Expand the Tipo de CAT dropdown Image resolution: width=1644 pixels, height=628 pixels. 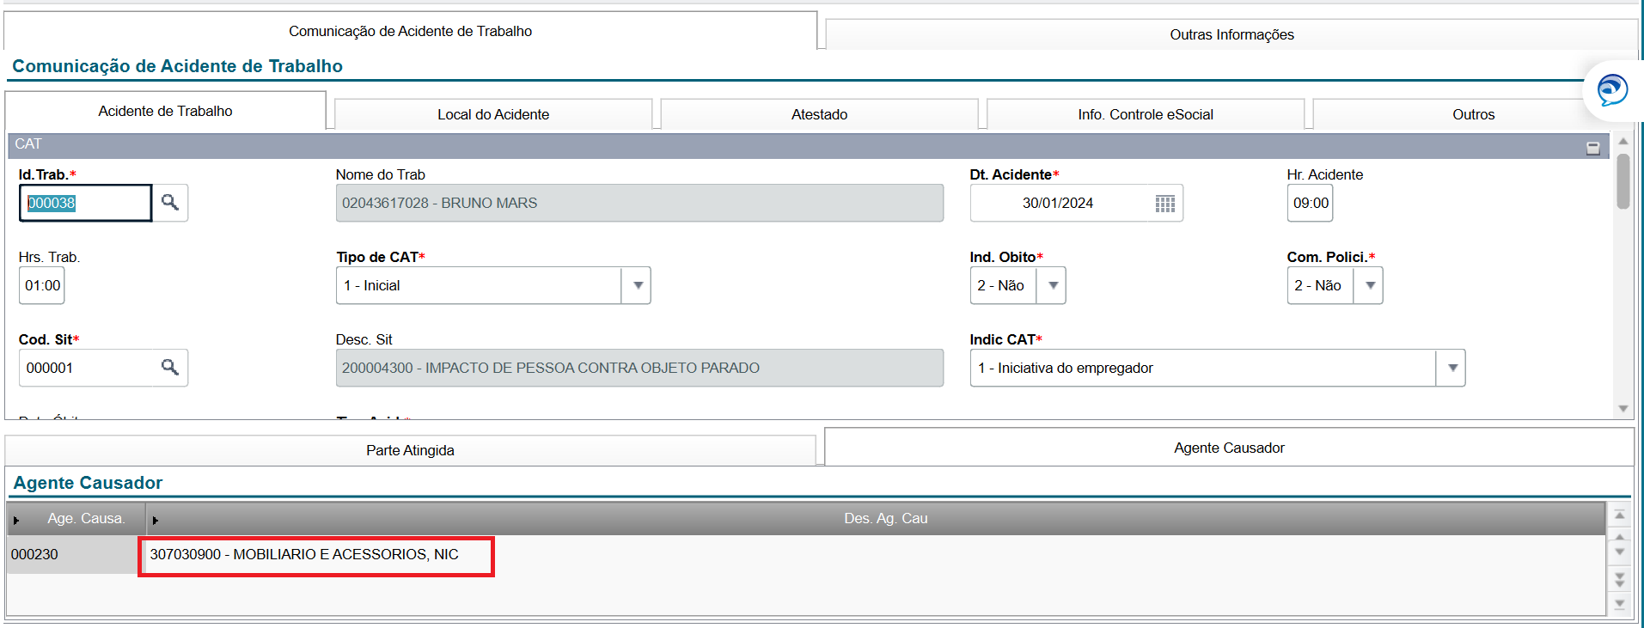(x=637, y=285)
